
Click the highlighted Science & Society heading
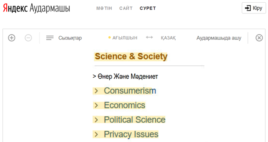tap(131, 57)
